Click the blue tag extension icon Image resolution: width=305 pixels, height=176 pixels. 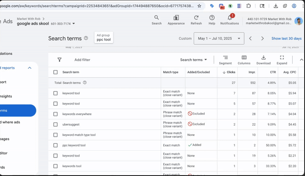212,6
